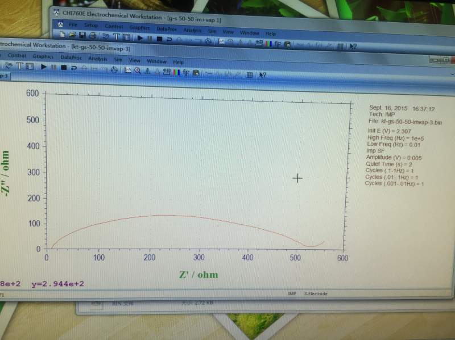This screenshot has width=455, height=340.
Task: Click Open folder icon in back window
Action: click(72, 35)
